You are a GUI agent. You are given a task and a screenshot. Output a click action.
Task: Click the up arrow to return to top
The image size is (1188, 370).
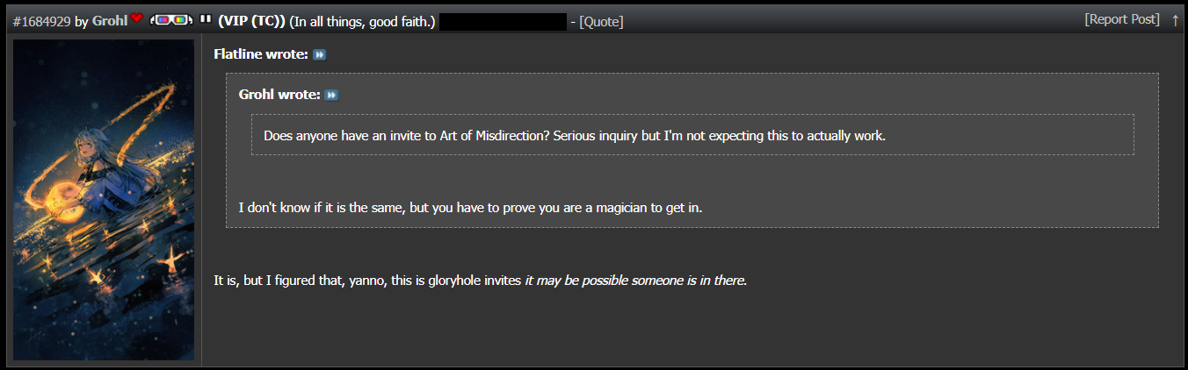click(1176, 20)
